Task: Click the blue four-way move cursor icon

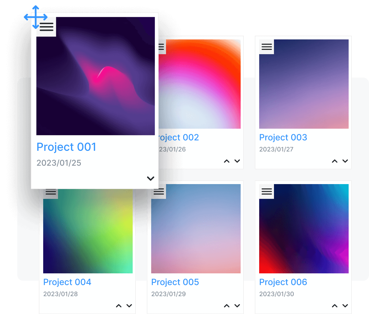Action: pyautogui.click(x=36, y=17)
